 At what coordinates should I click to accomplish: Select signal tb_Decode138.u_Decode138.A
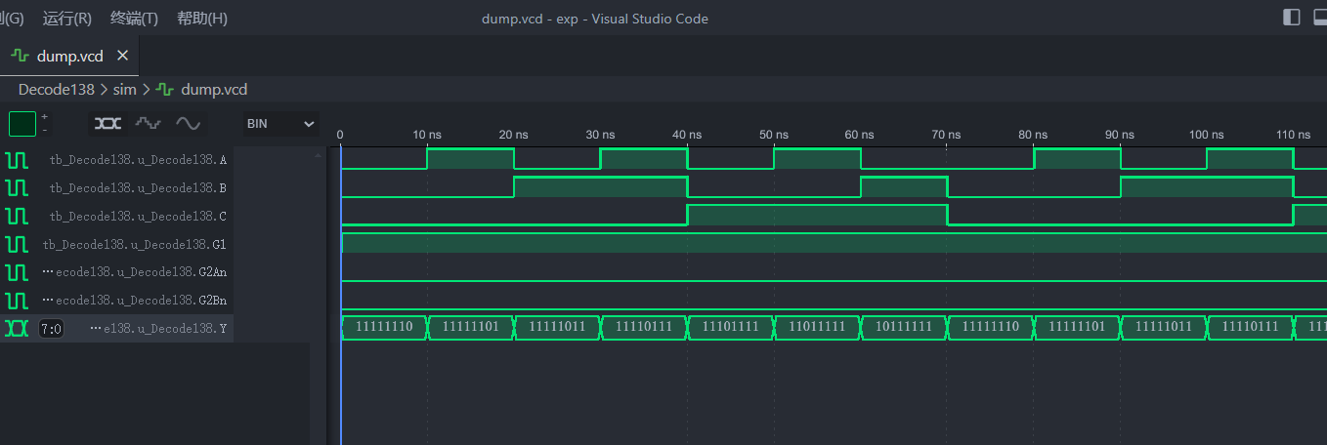138,159
